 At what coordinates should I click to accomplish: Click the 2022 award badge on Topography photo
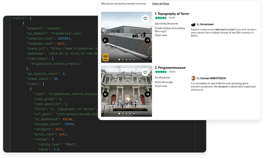tap(106, 57)
